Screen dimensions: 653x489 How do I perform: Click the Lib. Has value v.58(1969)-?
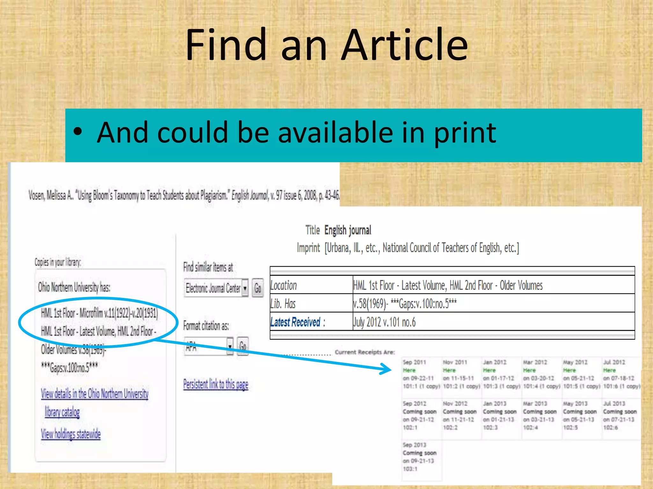point(405,304)
